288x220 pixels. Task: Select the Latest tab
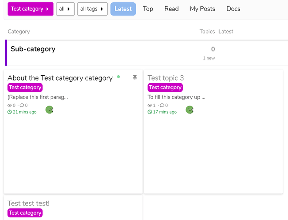click(x=123, y=9)
